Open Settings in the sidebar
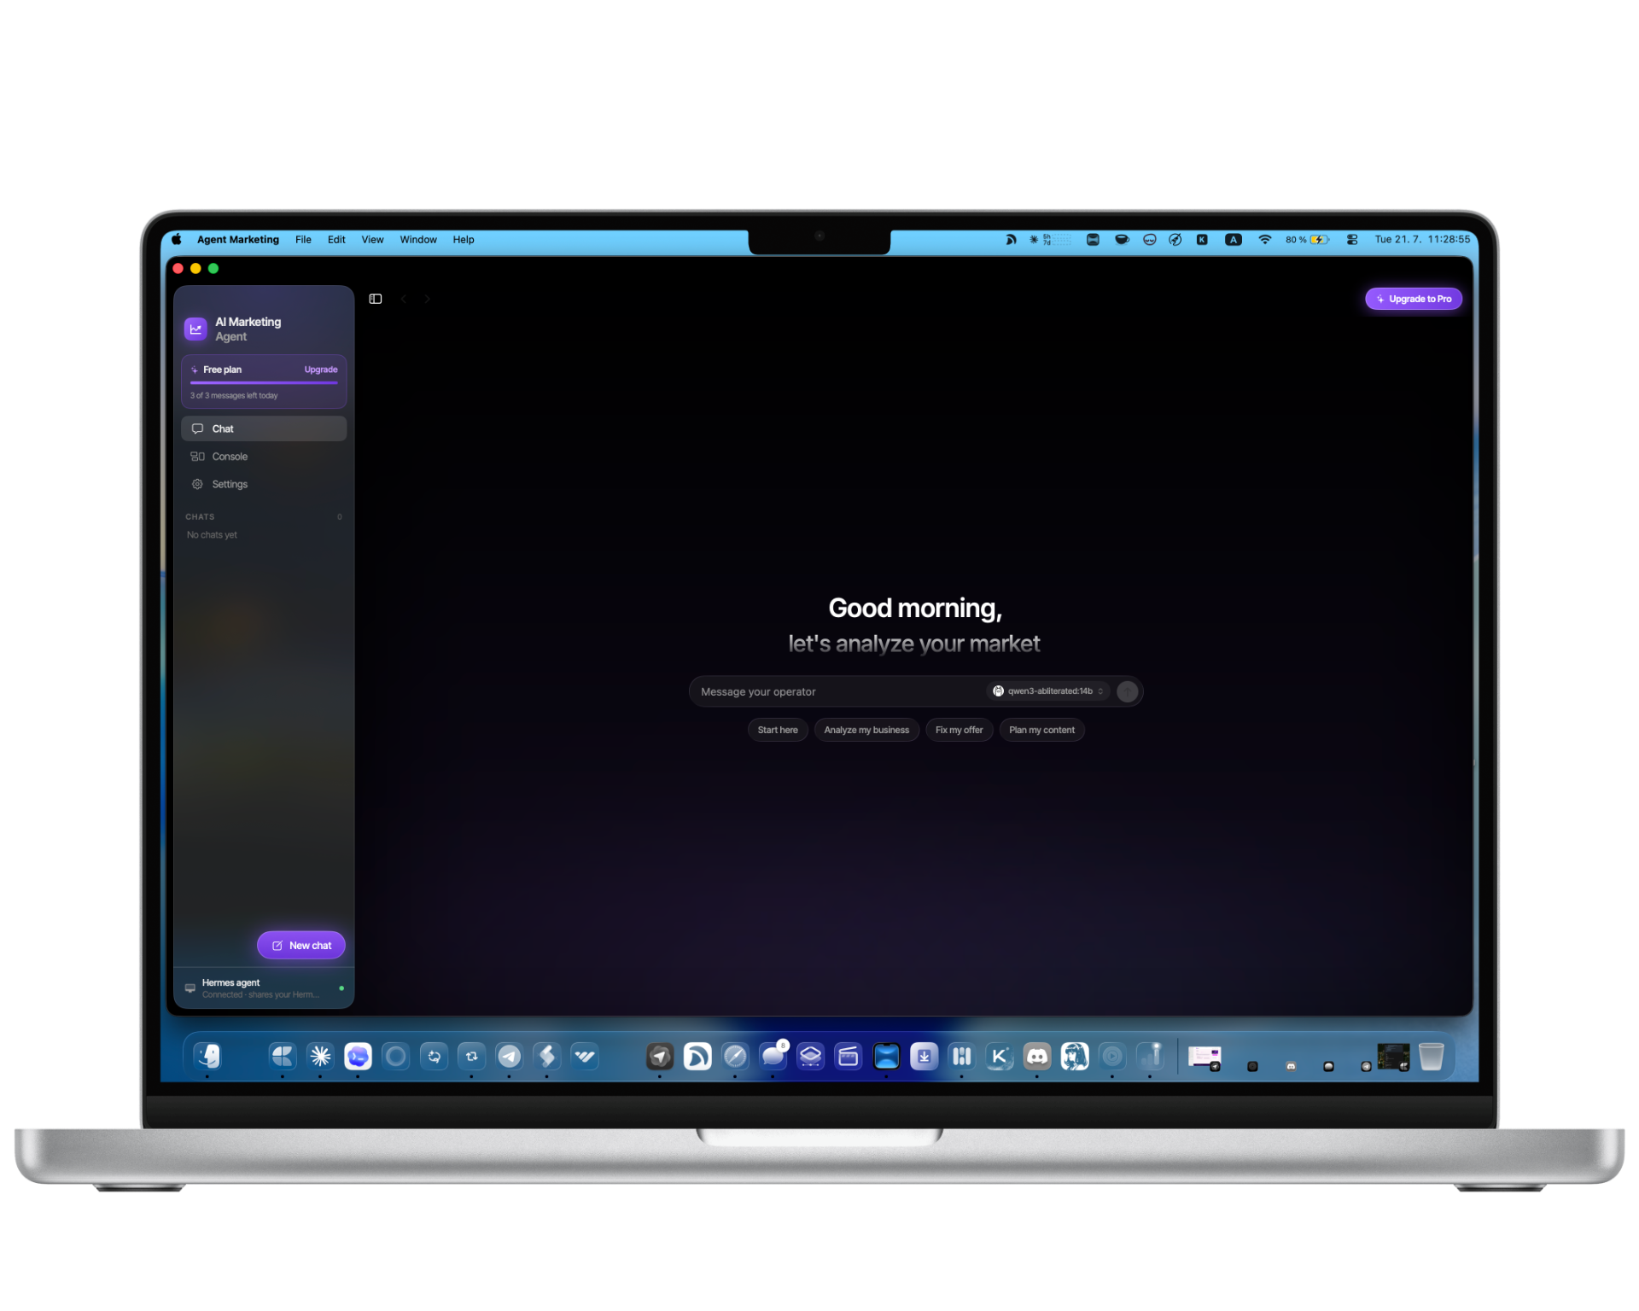Screen dimensions: 1639x1311 point(264,484)
